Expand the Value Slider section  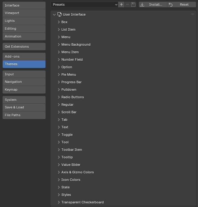59,165
